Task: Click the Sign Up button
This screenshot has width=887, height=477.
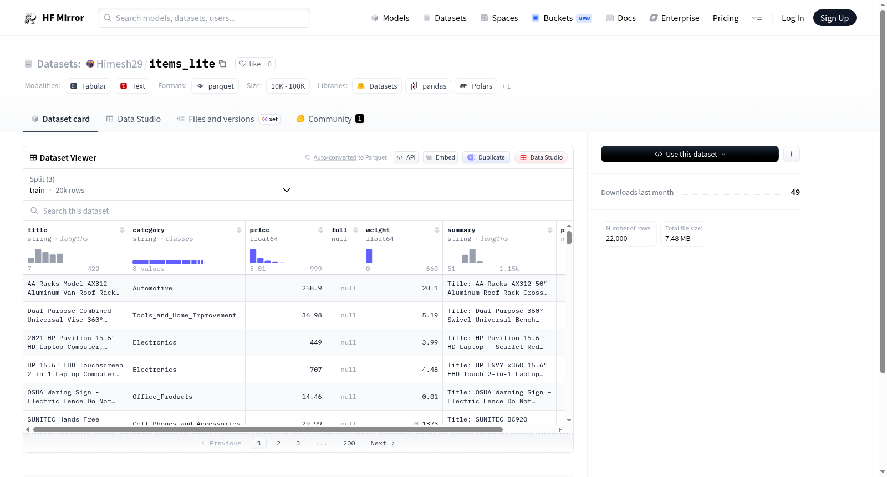Action: pyautogui.click(x=834, y=18)
